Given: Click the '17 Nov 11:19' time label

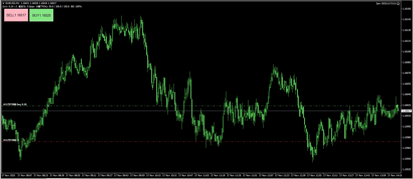Looking at the screenshot, I should tap(218, 175).
